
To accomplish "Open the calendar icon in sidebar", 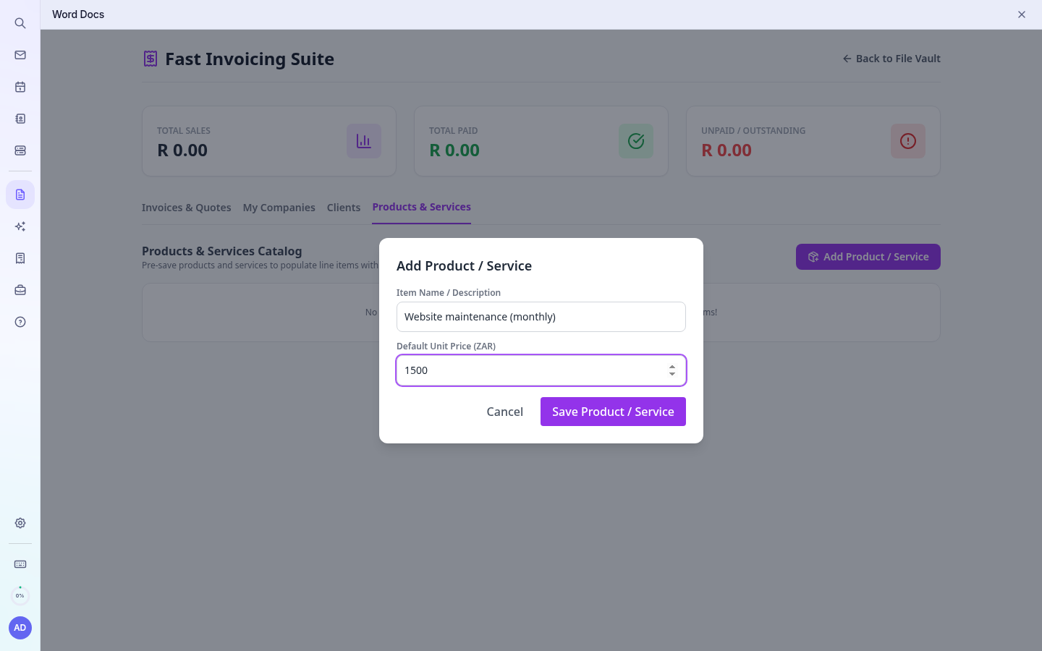I will point(20,87).
